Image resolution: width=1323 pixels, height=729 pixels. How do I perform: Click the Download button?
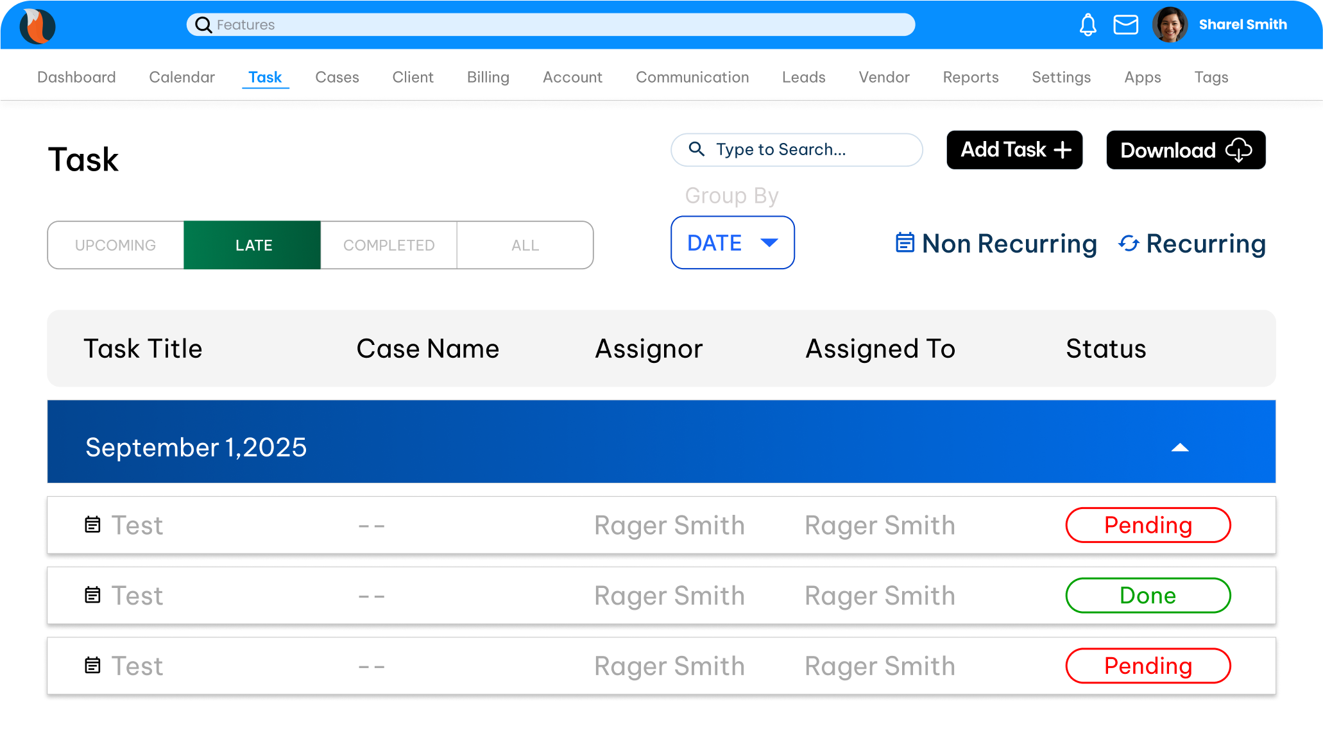click(x=1185, y=149)
